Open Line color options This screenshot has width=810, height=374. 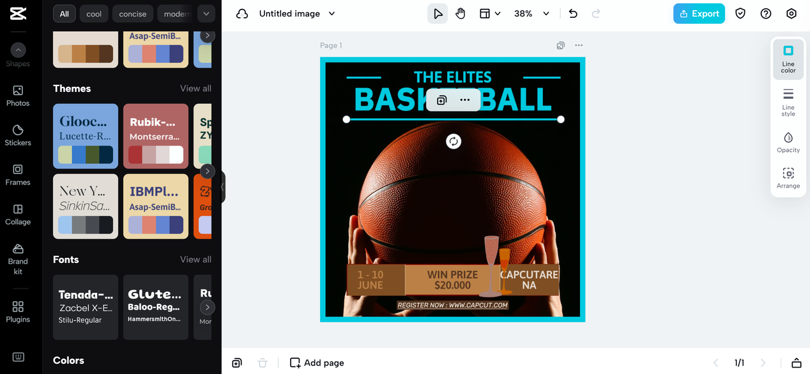coord(788,58)
